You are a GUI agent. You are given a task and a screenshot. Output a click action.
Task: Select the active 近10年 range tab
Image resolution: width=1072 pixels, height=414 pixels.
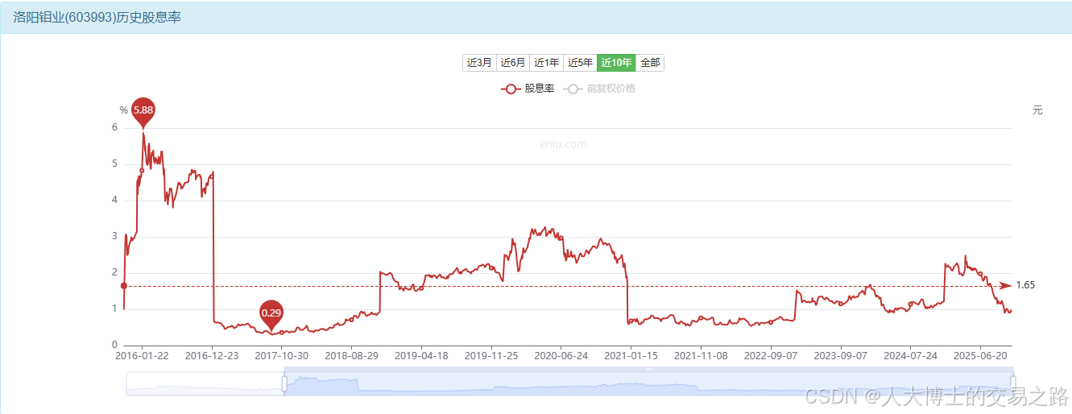(616, 63)
